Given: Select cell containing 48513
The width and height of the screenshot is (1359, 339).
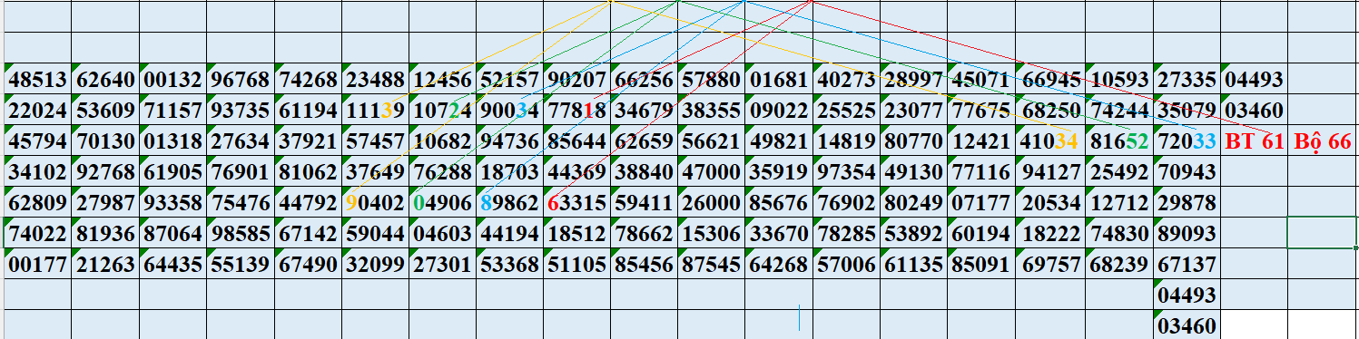Looking at the screenshot, I should [37, 80].
